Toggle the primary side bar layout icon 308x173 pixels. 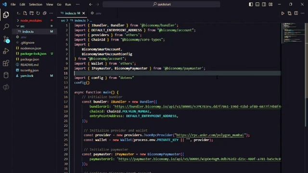tap(251, 4)
